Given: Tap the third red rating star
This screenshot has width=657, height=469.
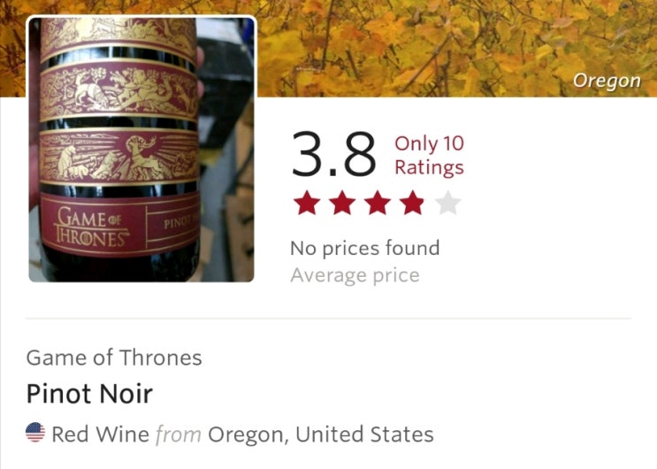Looking at the screenshot, I should coord(378,203).
